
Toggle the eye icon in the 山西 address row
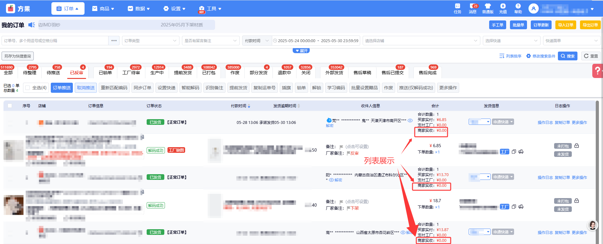point(403,232)
